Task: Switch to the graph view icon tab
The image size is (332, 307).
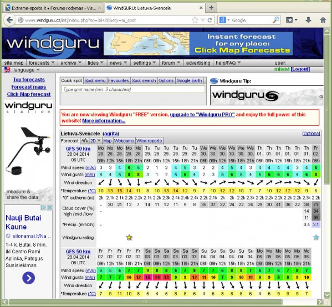Action: click(85, 141)
